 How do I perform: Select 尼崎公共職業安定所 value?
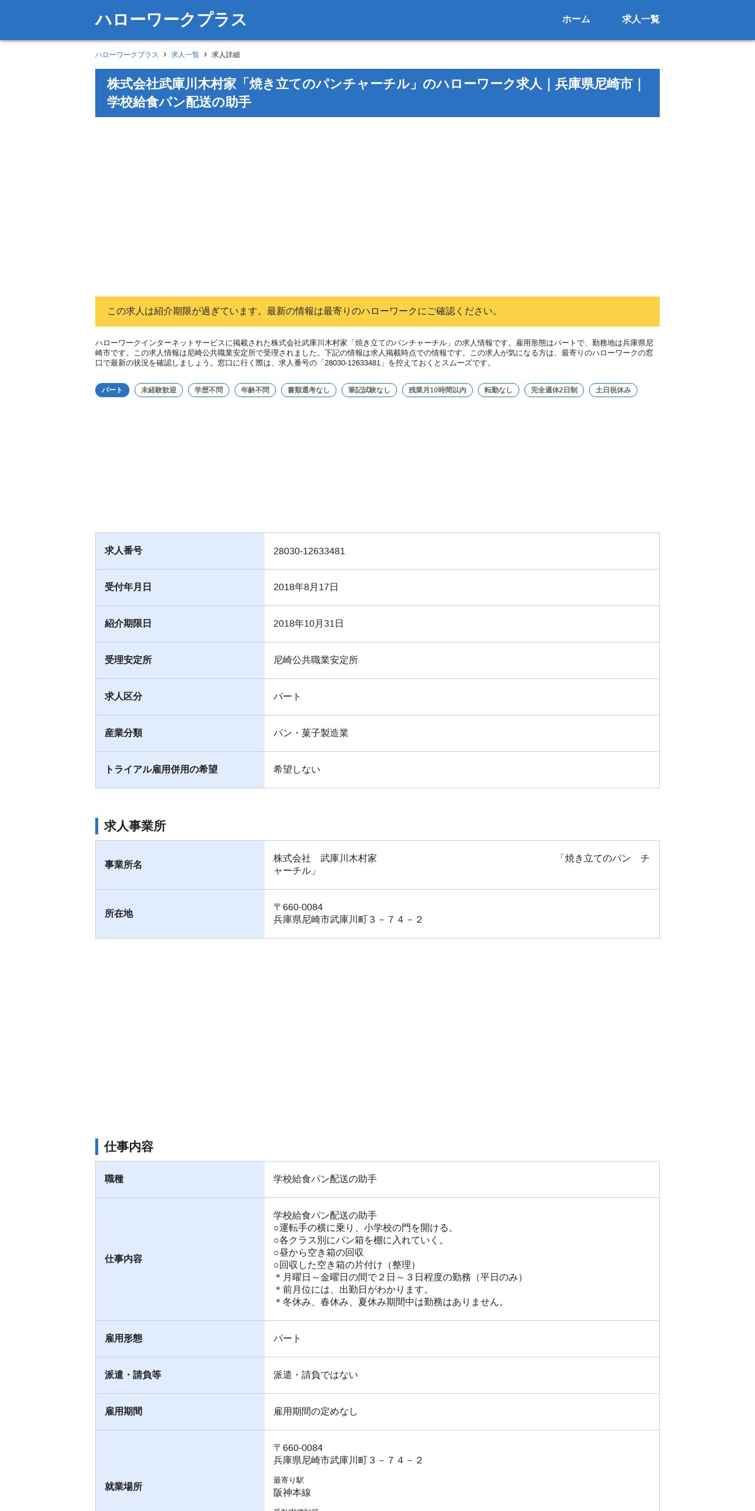[316, 660]
